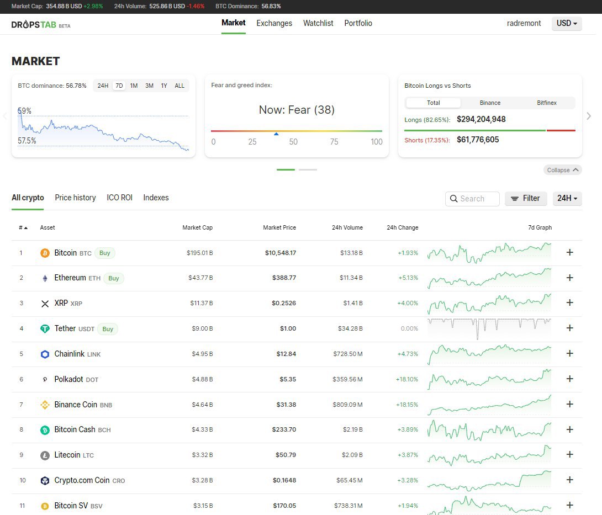Click the Search input field
Viewport: 602px width, 515px height.
[x=472, y=199]
